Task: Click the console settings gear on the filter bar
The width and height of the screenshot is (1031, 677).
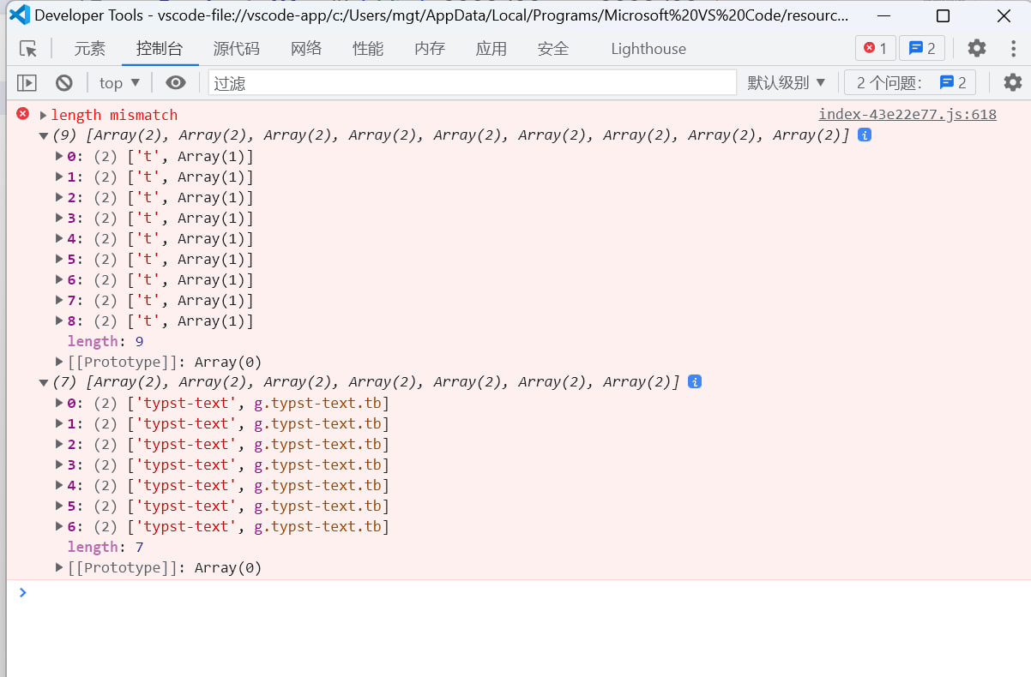Action: (x=1013, y=82)
